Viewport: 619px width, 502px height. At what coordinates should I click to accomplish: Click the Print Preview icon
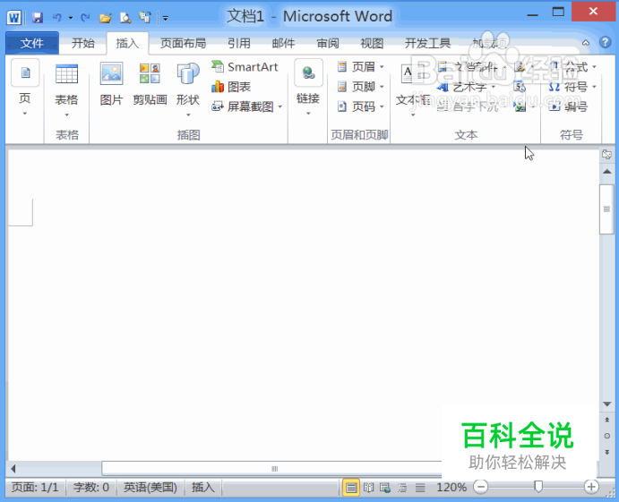coord(125,18)
